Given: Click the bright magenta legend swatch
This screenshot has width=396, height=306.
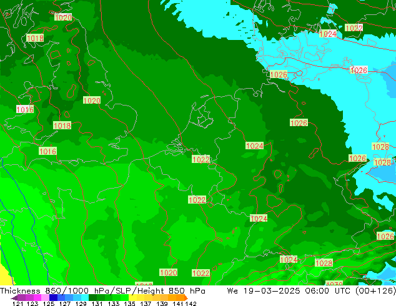Looking at the screenshot, I should pos(37,297).
